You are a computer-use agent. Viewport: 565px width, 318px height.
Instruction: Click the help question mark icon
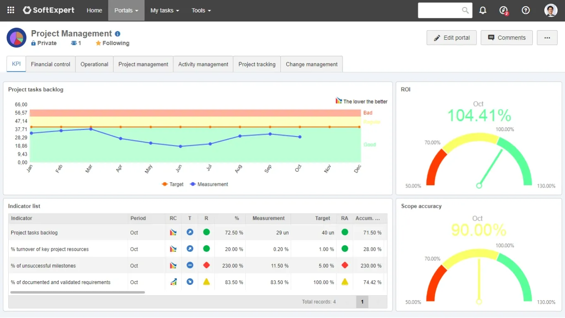click(526, 10)
